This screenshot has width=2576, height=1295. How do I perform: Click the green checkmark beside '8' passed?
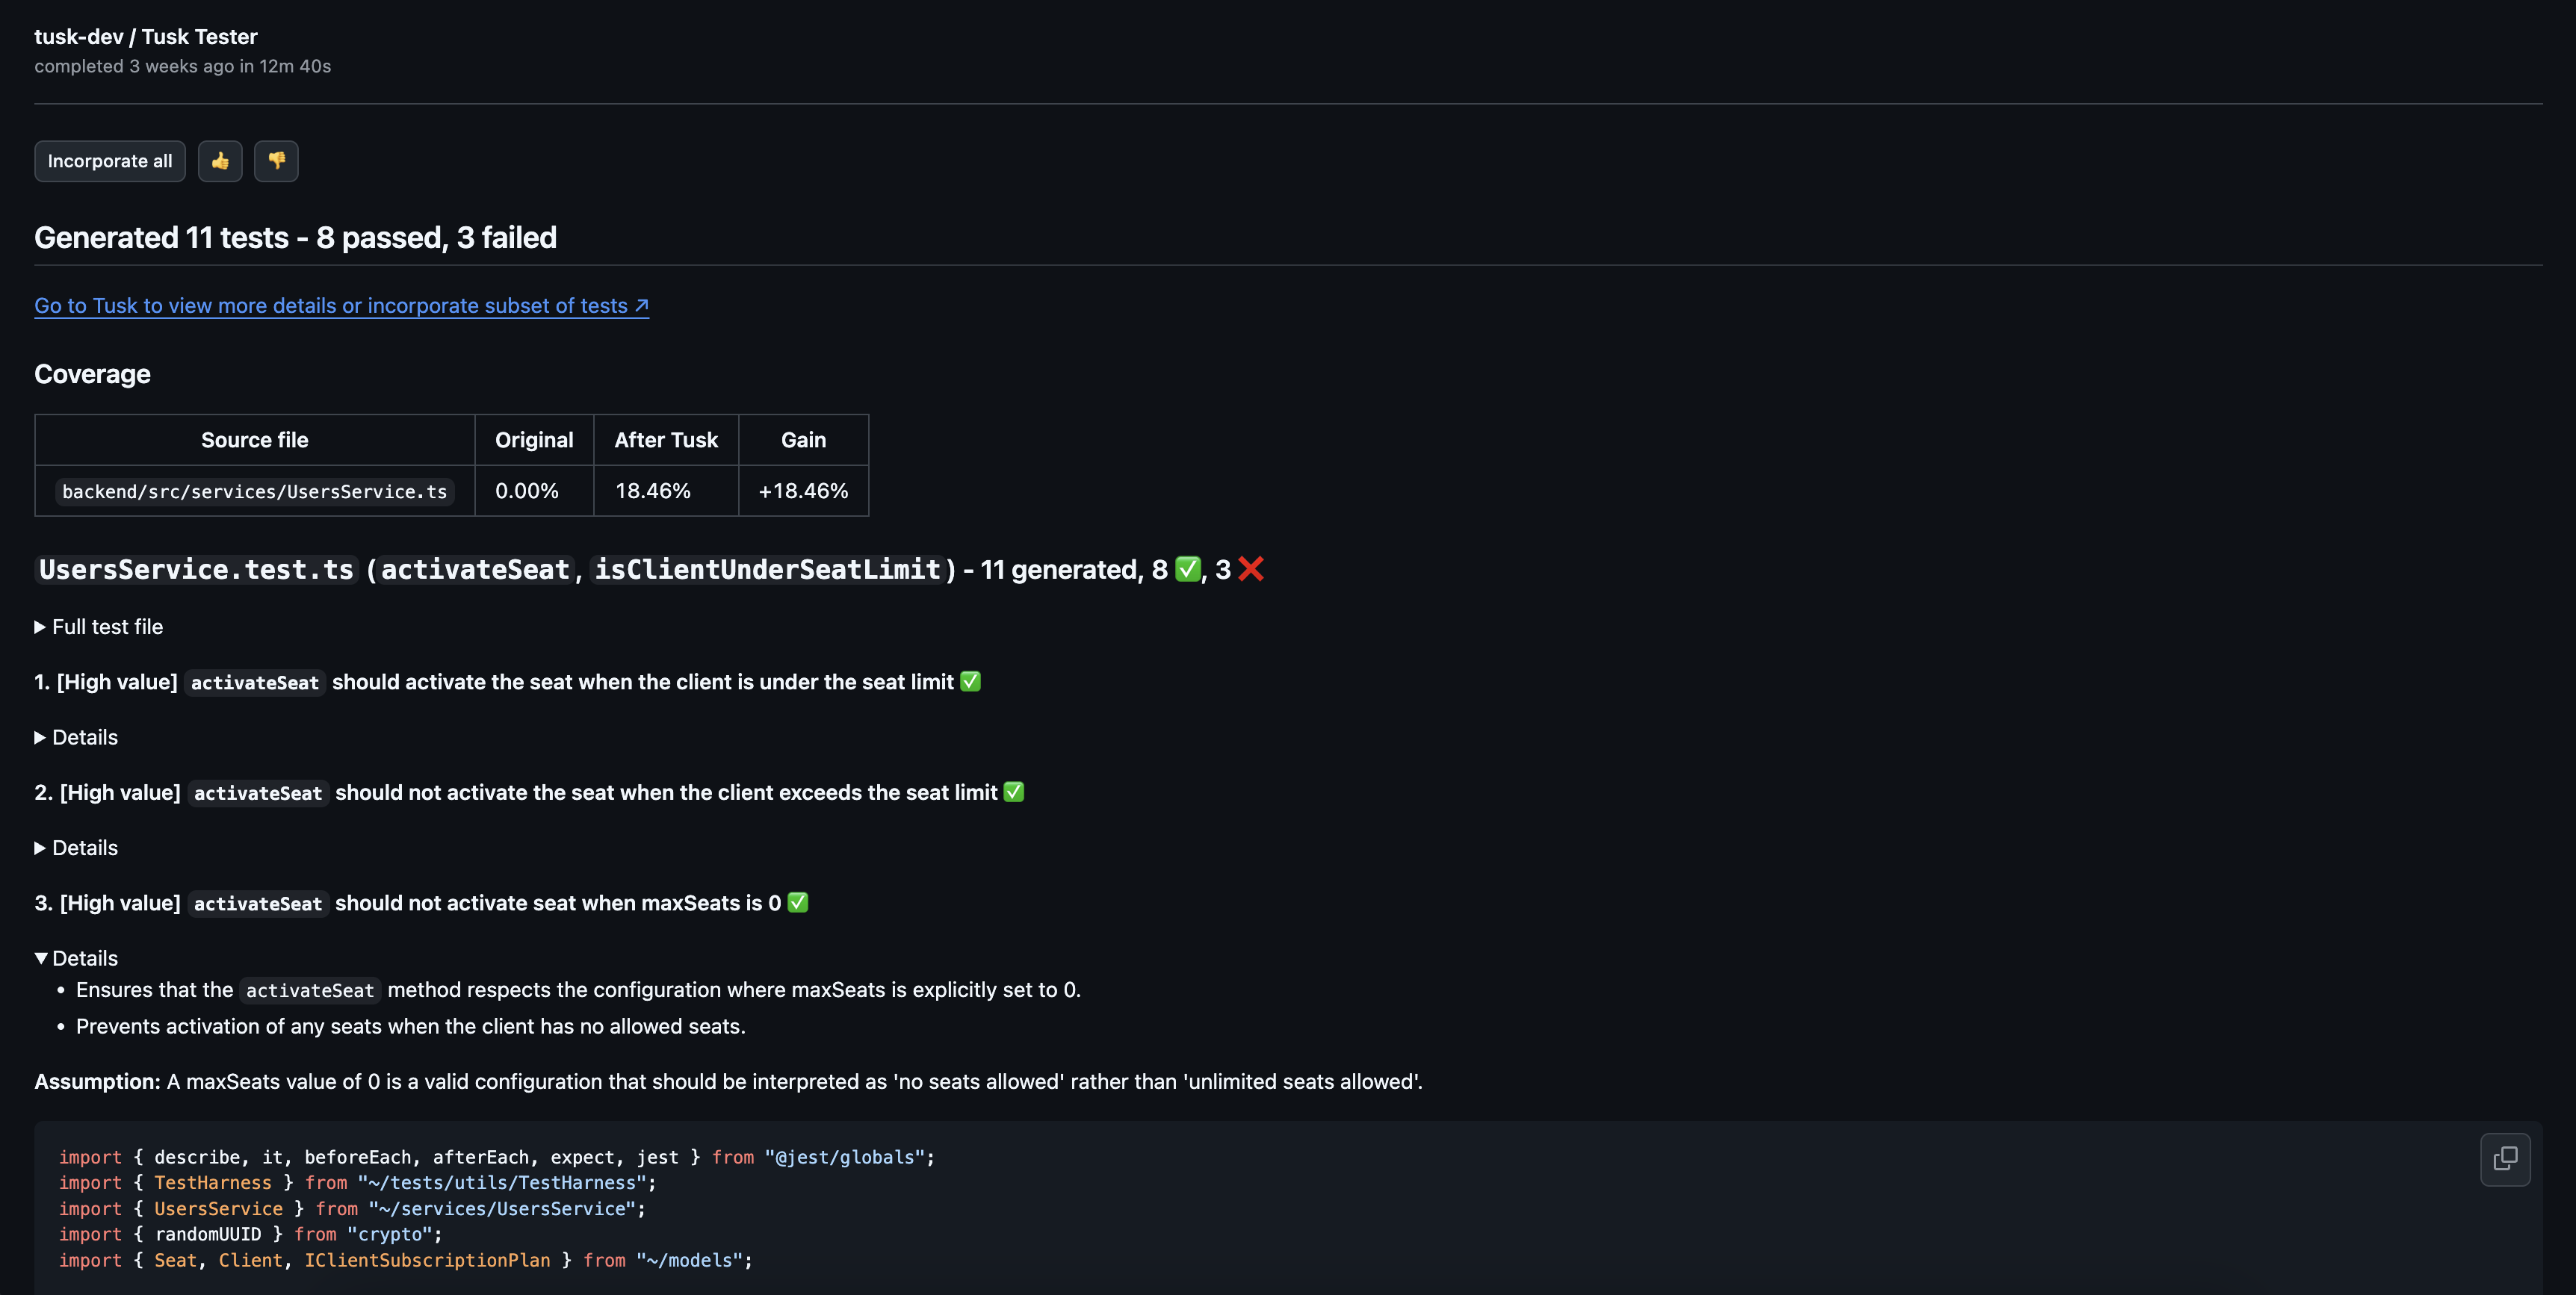pos(1186,569)
